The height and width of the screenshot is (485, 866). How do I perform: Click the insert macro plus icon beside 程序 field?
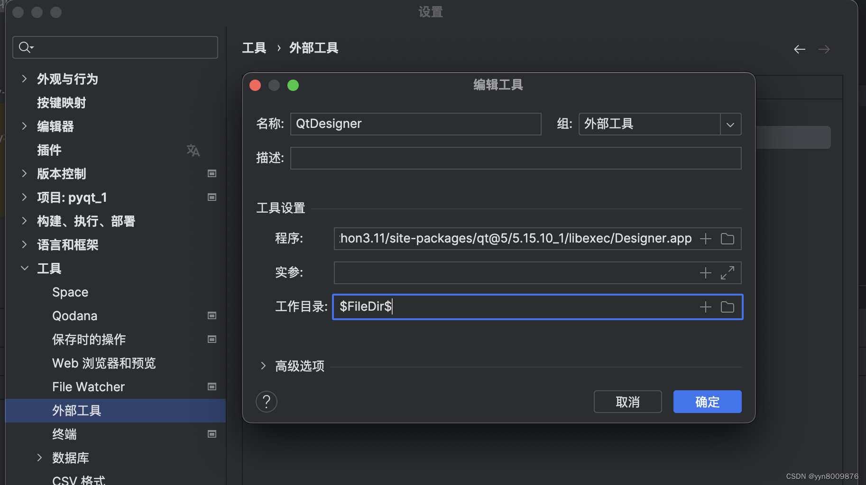tap(706, 239)
